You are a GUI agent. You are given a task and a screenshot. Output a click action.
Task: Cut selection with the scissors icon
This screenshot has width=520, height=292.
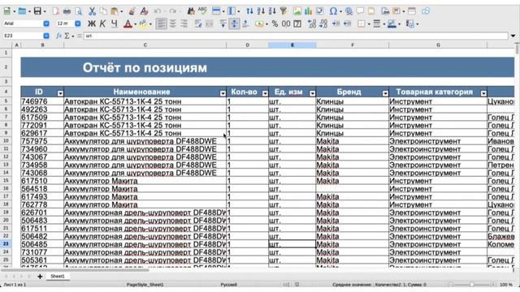pos(92,11)
